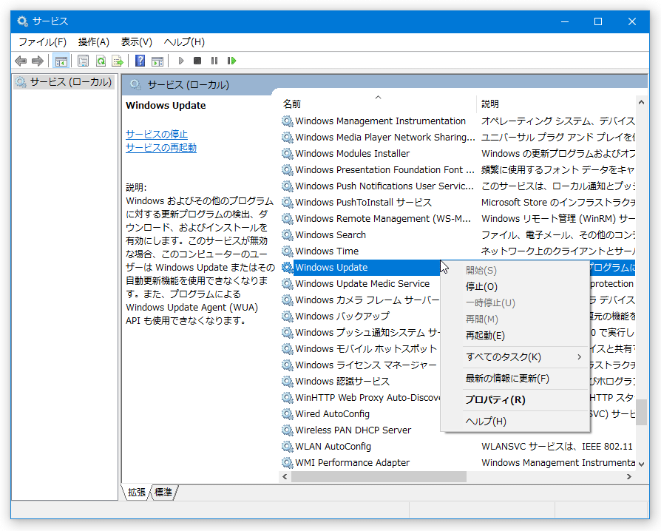Sort by the 説明 column header

click(x=555, y=104)
